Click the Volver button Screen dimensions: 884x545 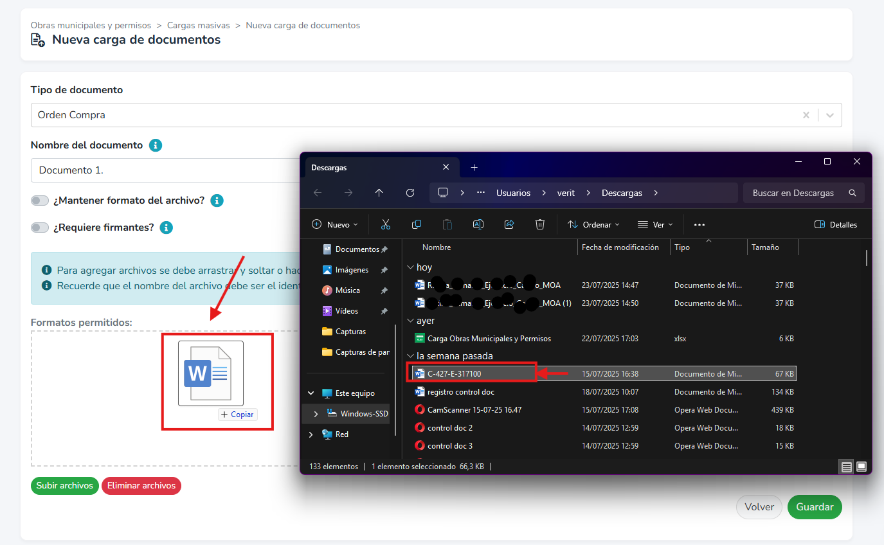pyautogui.click(x=759, y=507)
